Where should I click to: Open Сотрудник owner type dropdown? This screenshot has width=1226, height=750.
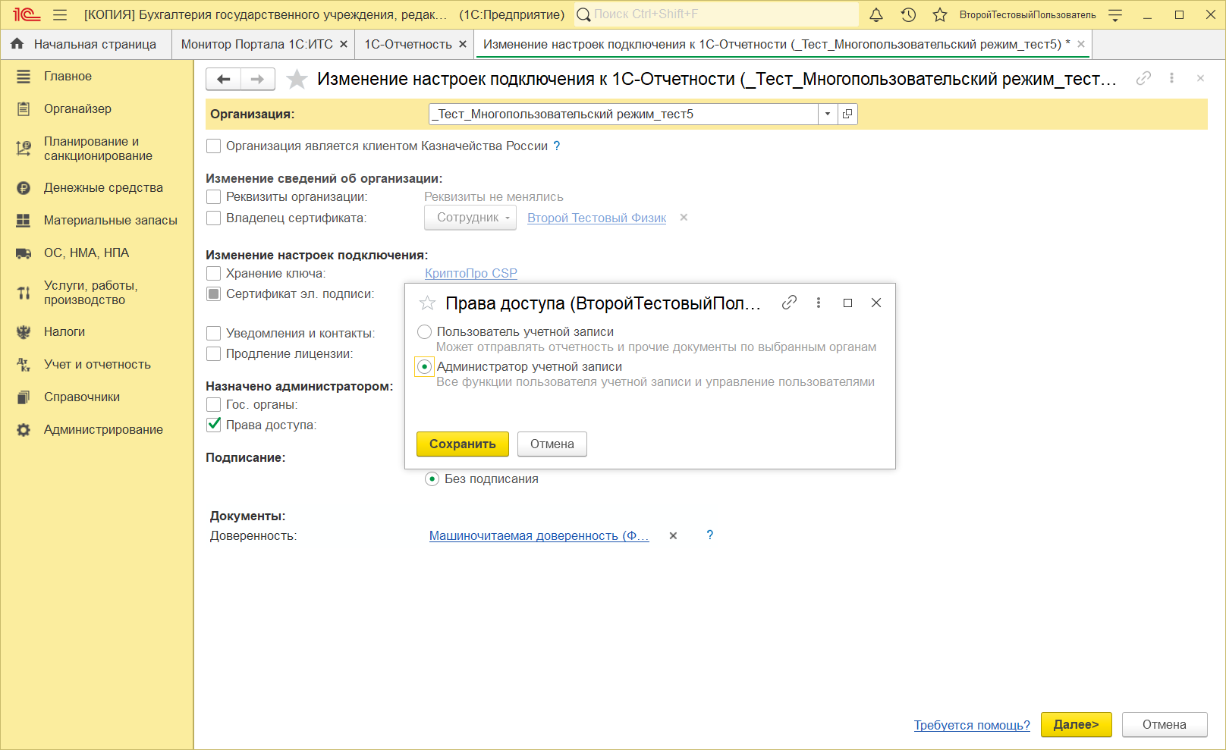coord(470,218)
